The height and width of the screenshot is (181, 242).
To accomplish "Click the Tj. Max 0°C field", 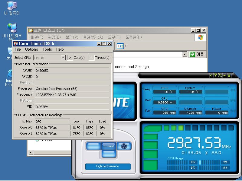I will (52, 122).
